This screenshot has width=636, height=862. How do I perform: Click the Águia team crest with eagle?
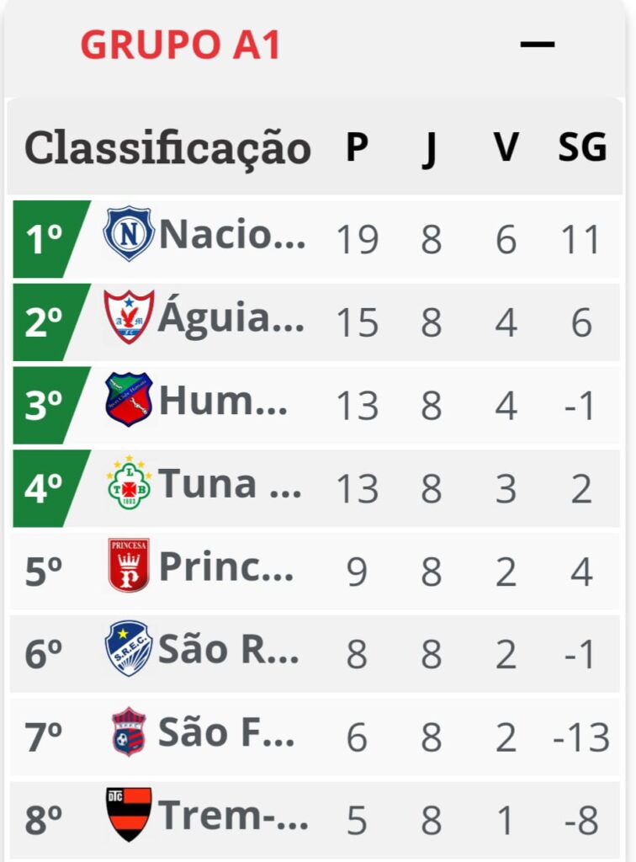click(129, 317)
